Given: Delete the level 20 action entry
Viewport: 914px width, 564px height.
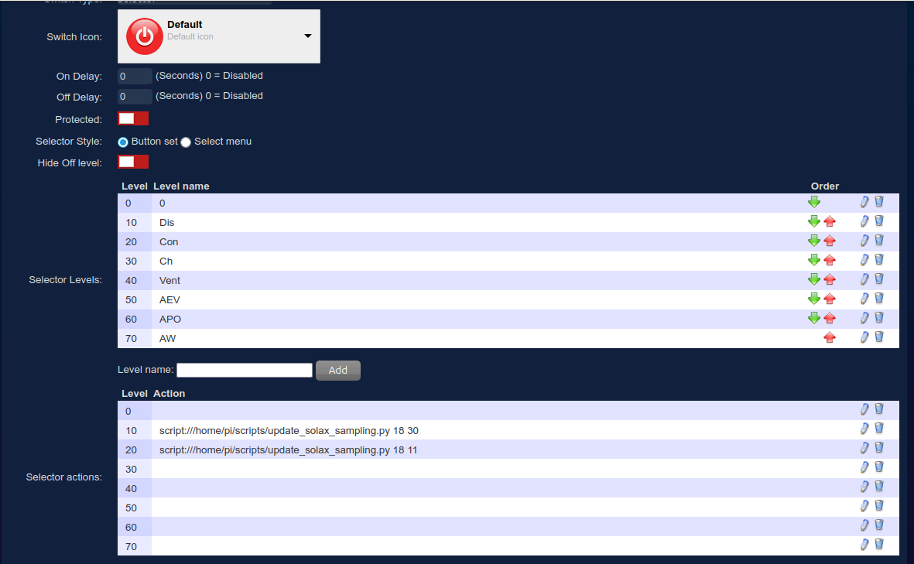Looking at the screenshot, I should 878,447.
